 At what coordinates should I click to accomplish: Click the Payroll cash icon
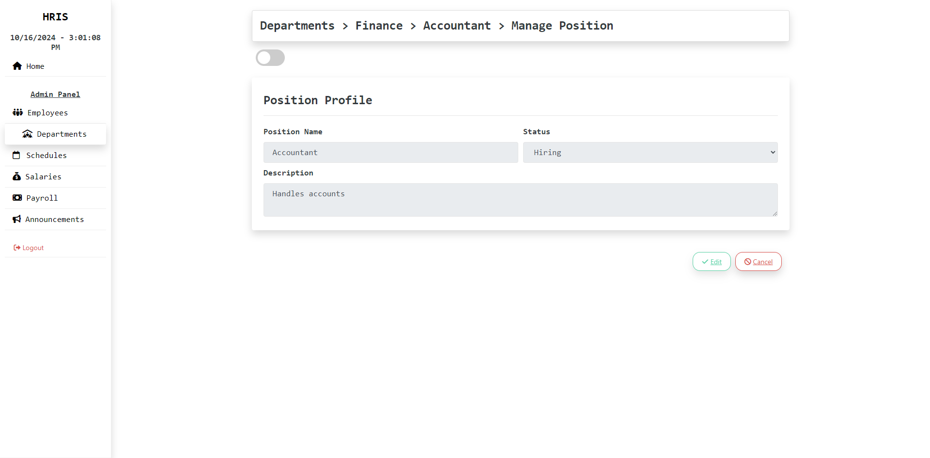point(17,198)
